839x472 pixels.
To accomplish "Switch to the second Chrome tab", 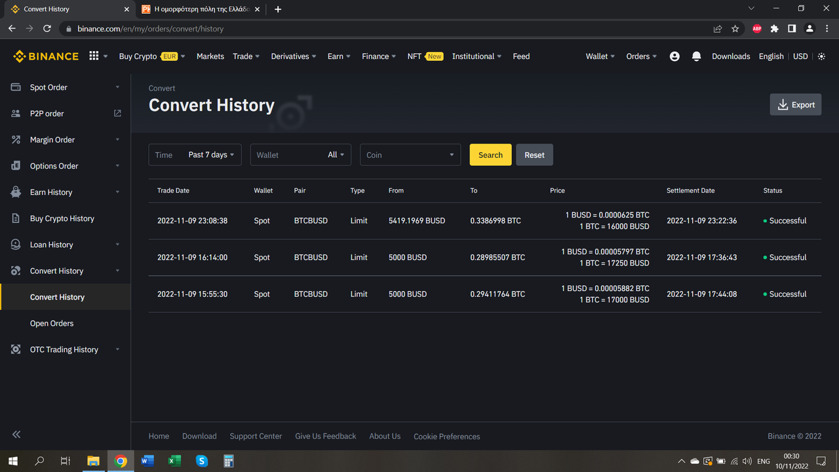I will click(201, 9).
